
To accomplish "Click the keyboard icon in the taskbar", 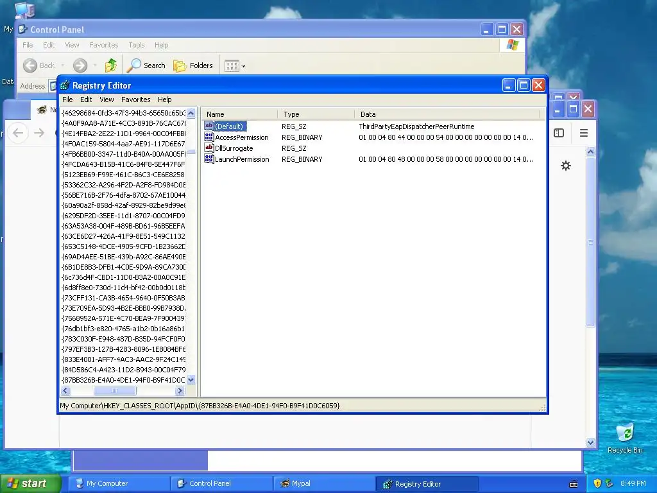I will (574, 484).
